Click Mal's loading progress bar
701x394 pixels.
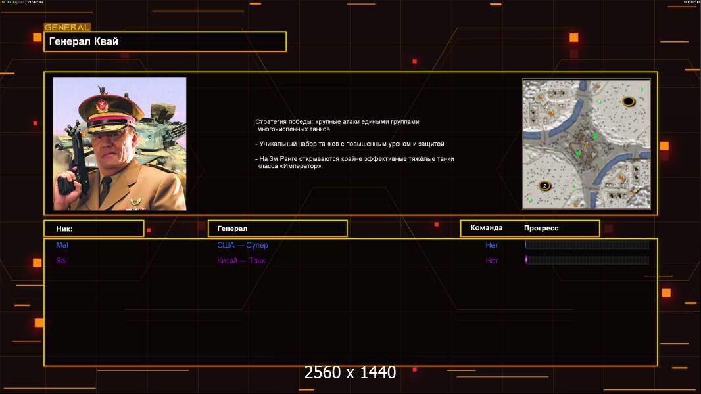[587, 245]
